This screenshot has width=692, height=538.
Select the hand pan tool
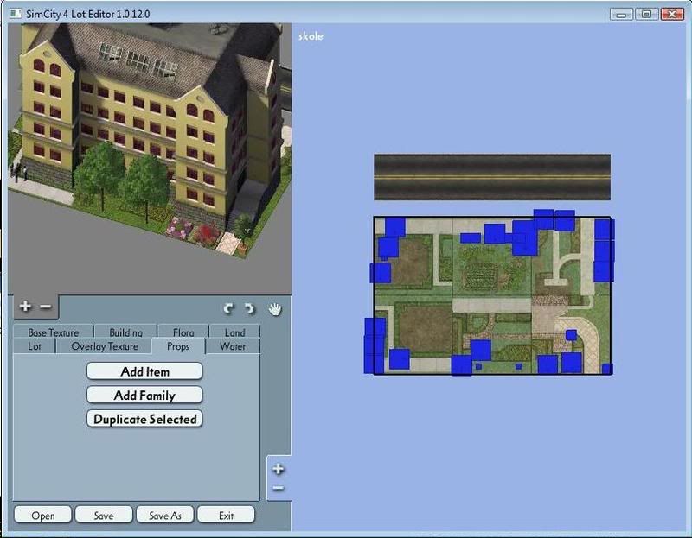coord(275,309)
